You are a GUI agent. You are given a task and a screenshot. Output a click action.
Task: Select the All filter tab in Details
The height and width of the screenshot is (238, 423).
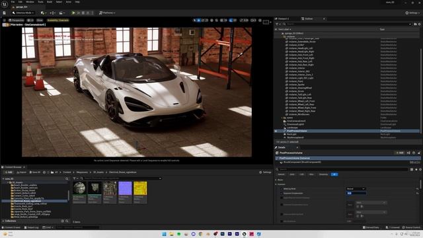click(x=334, y=175)
